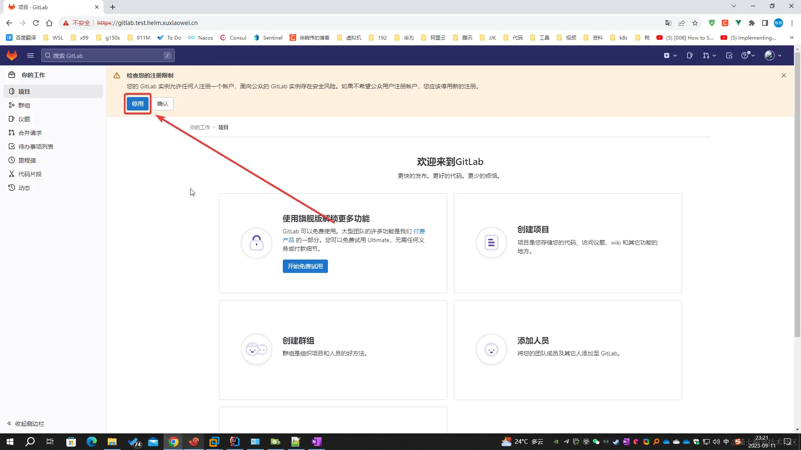This screenshot has width=801, height=450.
Task: Toggle the hamburger sidebar menu icon
Action: point(30,55)
